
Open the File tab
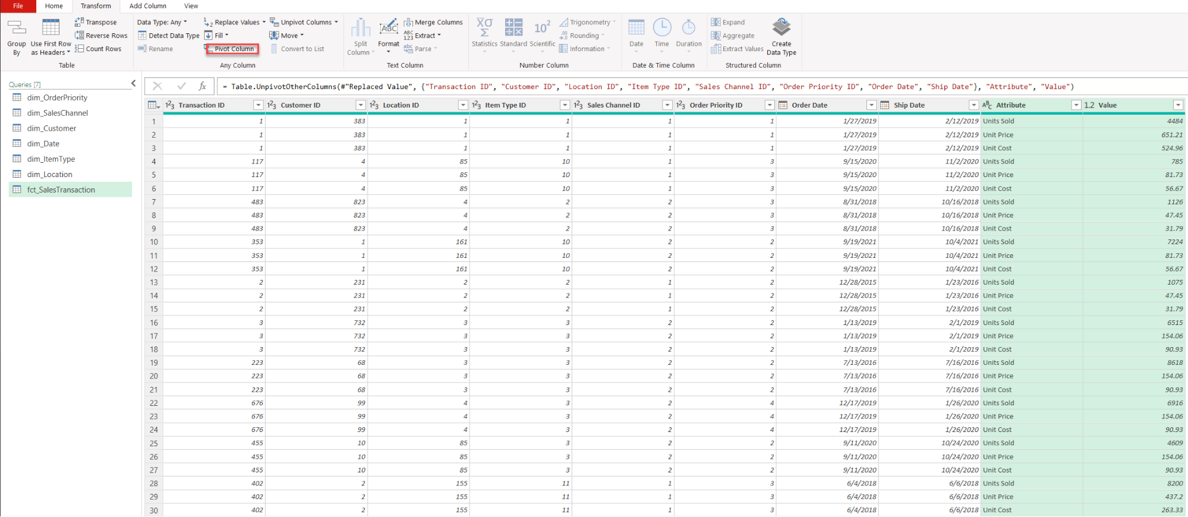click(18, 6)
